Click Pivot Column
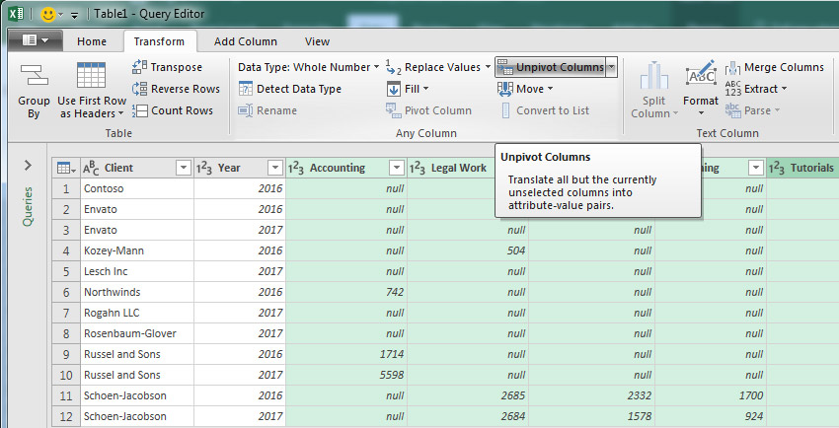The height and width of the screenshot is (428, 839). pyautogui.click(x=428, y=110)
